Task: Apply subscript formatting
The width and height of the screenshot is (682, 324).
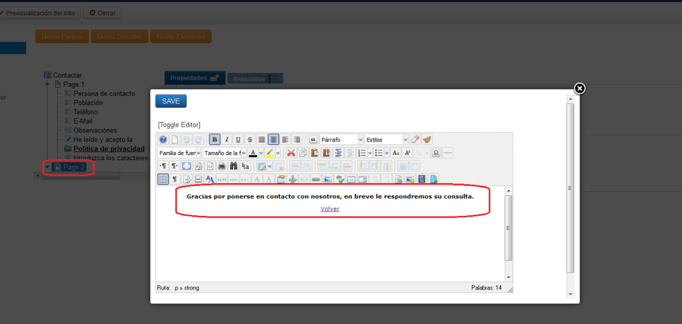Action: (x=396, y=153)
